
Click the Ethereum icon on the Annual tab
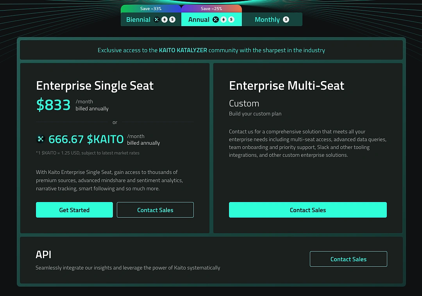(224, 19)
